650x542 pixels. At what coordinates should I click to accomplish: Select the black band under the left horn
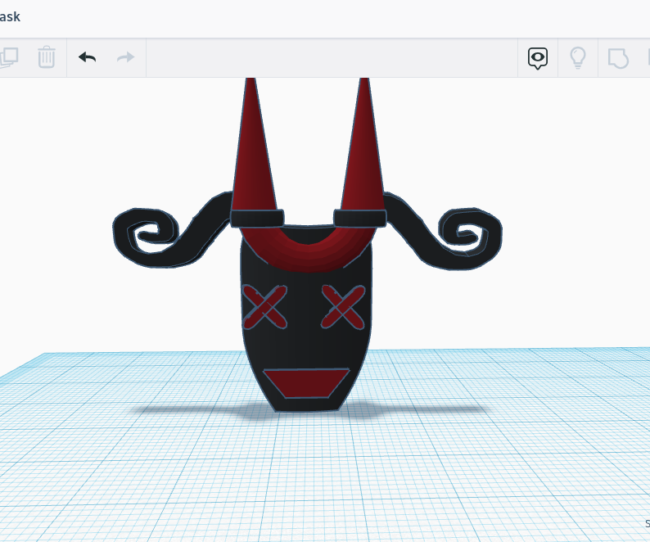(x=256, y=218)
